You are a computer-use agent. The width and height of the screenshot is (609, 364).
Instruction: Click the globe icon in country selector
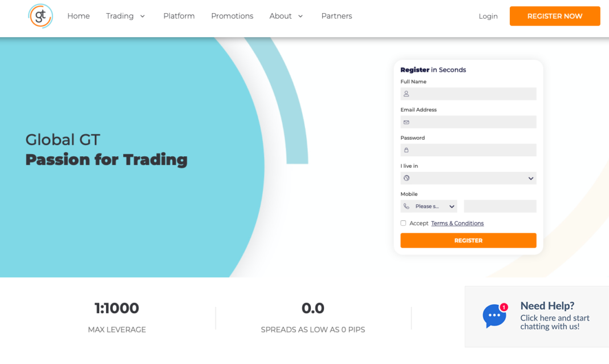[x=407, y=178]
